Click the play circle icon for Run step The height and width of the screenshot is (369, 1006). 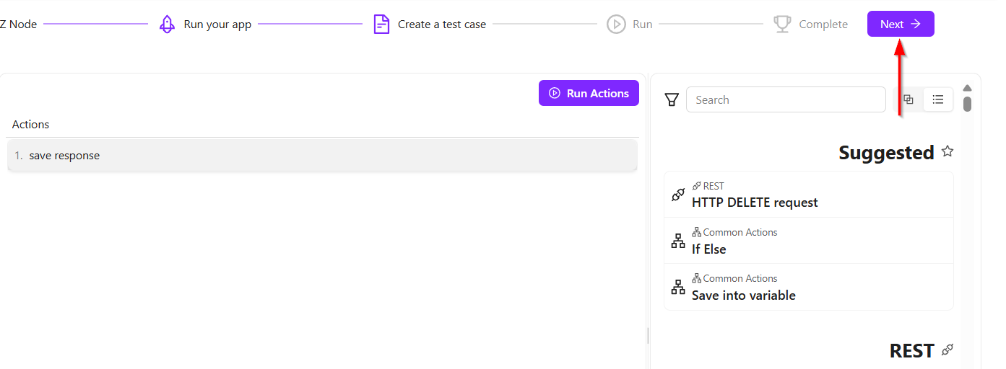(x=616, y=25)
